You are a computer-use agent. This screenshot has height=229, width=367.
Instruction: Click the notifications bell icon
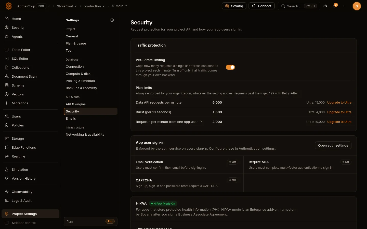(334, 6)
